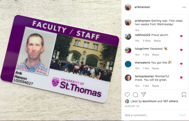Reply to tomjacksonpr's comment
Image resolution: width=189 pixels, height=121 pixels.
point(156,86)
